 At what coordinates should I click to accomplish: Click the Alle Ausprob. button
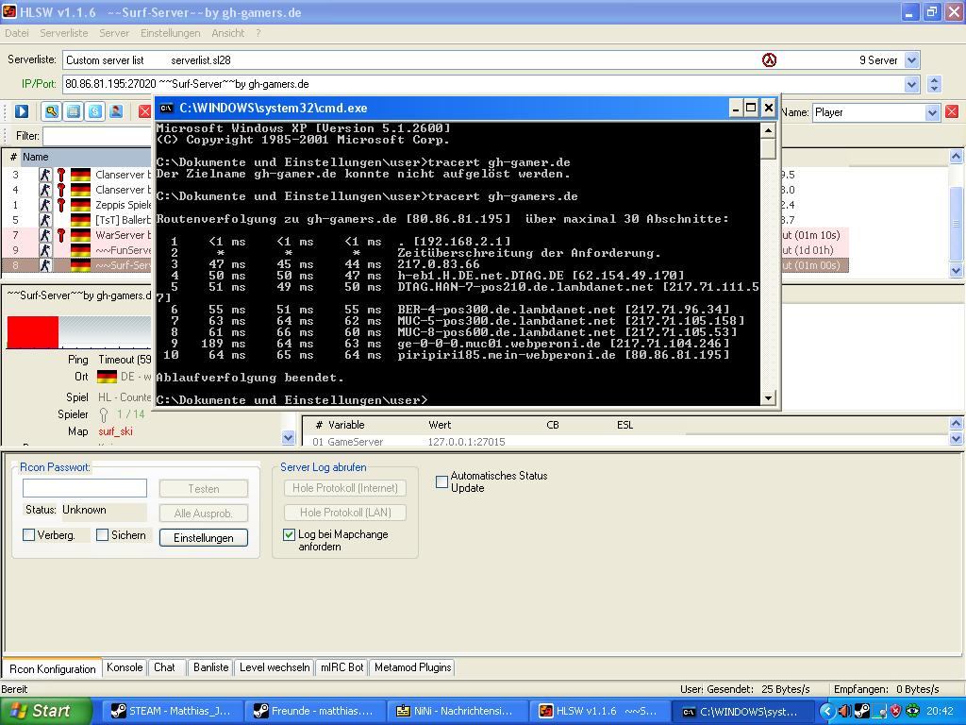(204, 513)
